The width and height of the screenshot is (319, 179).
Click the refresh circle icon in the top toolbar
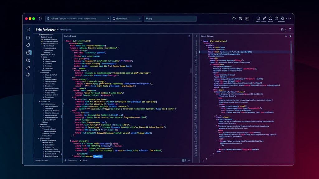(x=270, y=18)
